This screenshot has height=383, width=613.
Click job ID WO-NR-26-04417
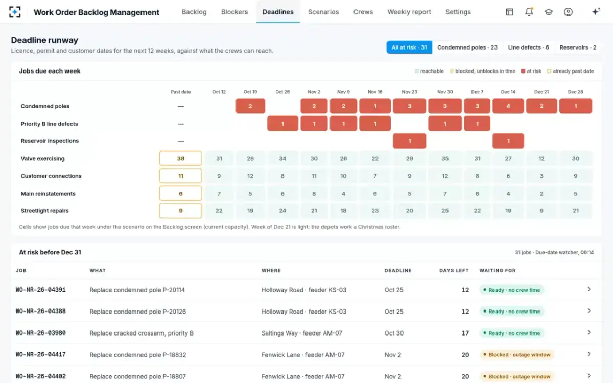click(x=41, y=354)
